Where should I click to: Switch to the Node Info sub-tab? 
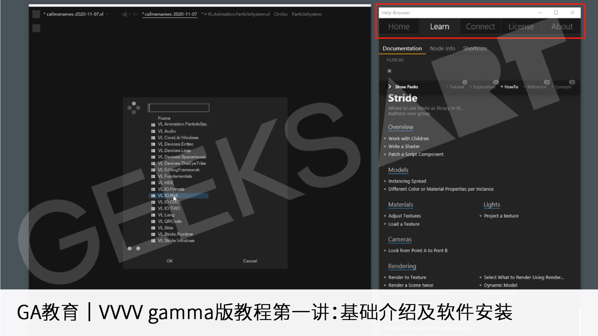click(x=442, y=48)
